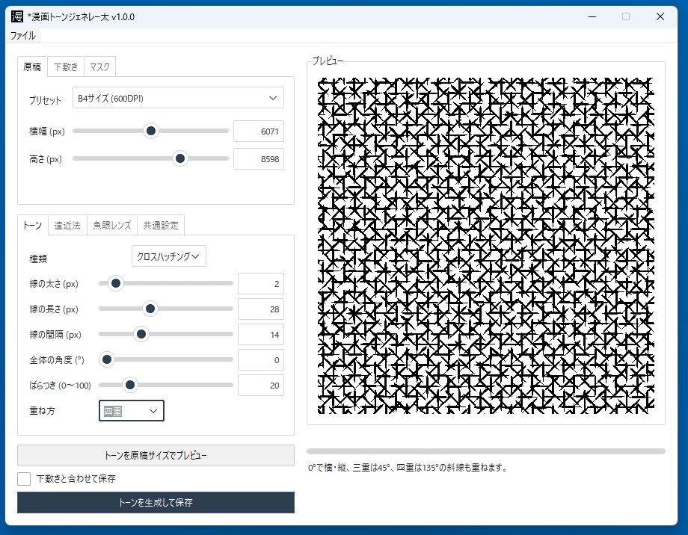688x535 pixels.
Task: Open the マスク tab
Action: click(99, 67)
